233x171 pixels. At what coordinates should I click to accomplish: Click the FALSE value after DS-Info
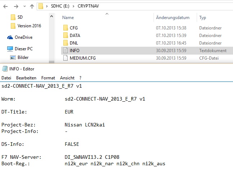point(72,144)
